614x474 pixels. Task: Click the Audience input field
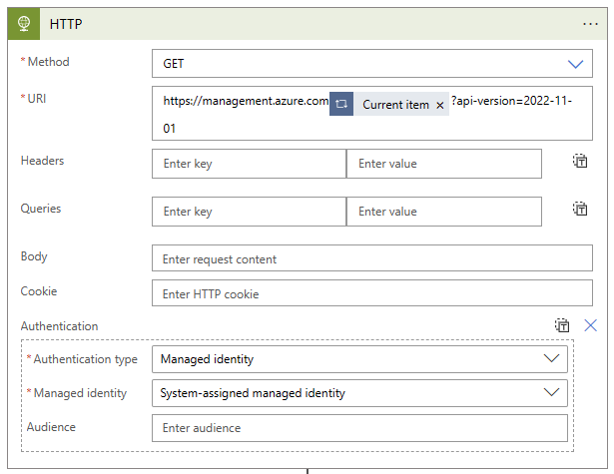359,428
